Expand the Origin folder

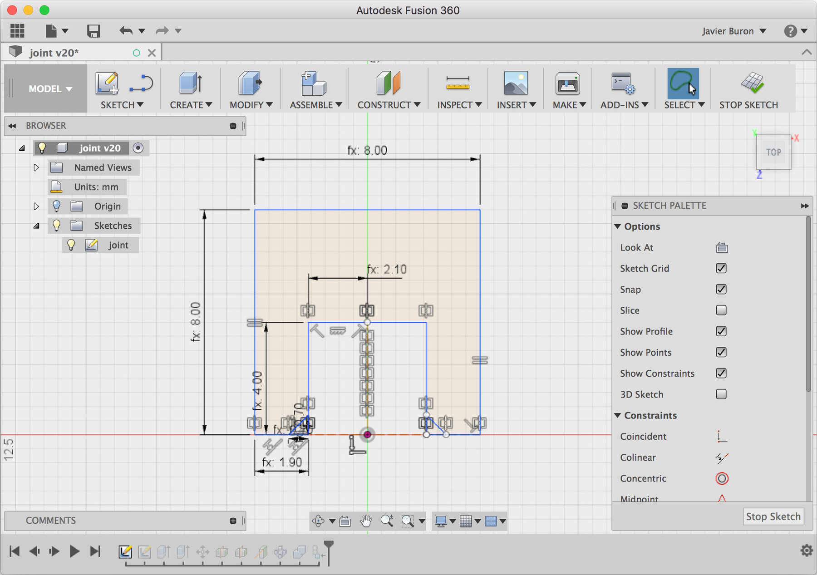pyautogui.click(x=36, y=206)
